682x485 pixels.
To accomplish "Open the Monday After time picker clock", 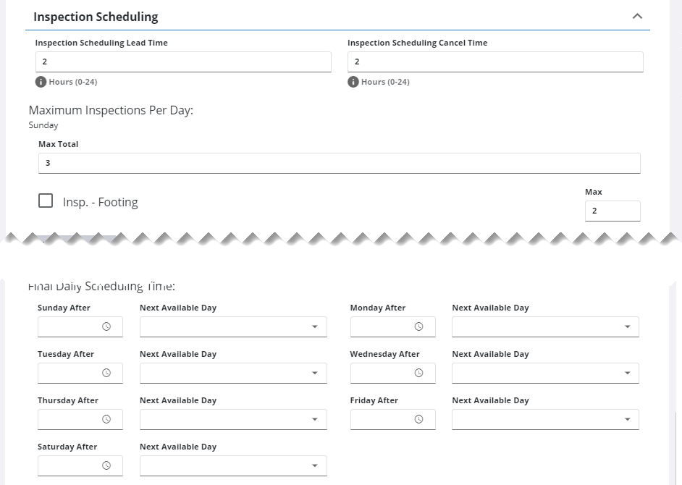I will tap(418, 326).
